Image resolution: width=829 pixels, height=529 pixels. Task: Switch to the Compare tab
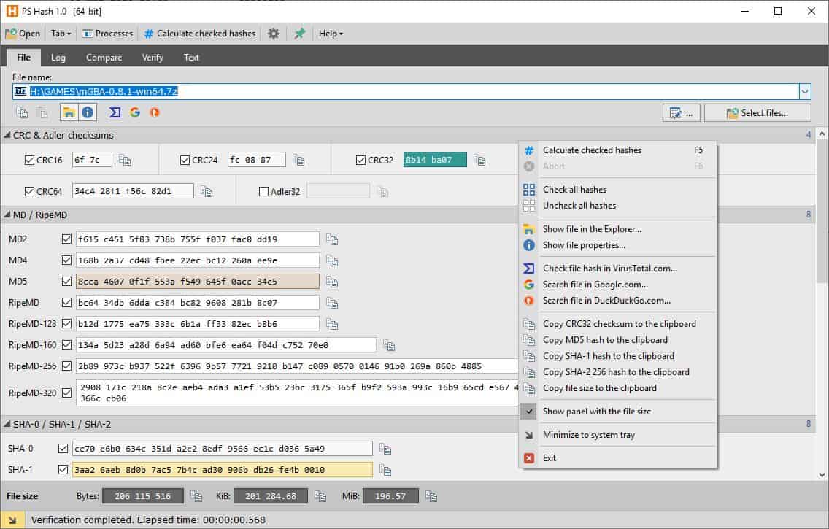pyautogui.click(x=104, y=57)
